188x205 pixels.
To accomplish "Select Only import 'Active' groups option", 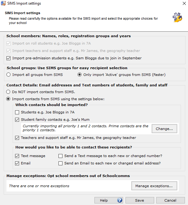I will [80, 75].
